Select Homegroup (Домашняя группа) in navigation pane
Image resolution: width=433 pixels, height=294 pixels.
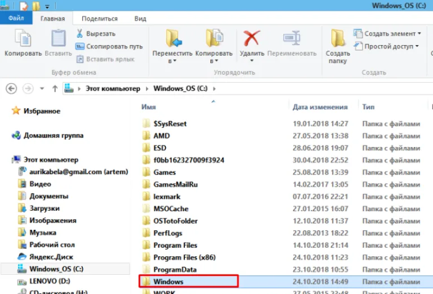(x=47, y=135)
